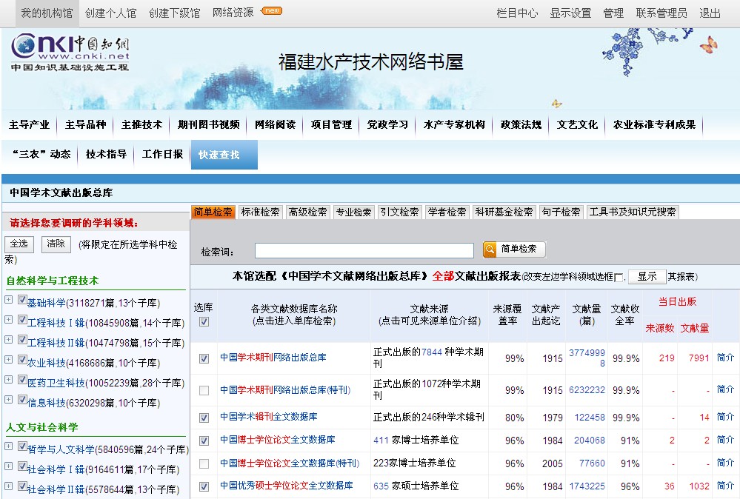Expand the 社会科学 I 辑 tree node
Screen dimensions: 740x499
click(x=8, y=466)
